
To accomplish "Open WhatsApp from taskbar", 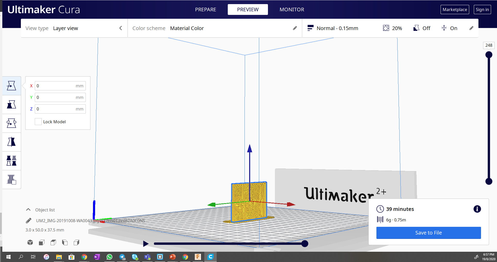I will [x=109, y=257].
